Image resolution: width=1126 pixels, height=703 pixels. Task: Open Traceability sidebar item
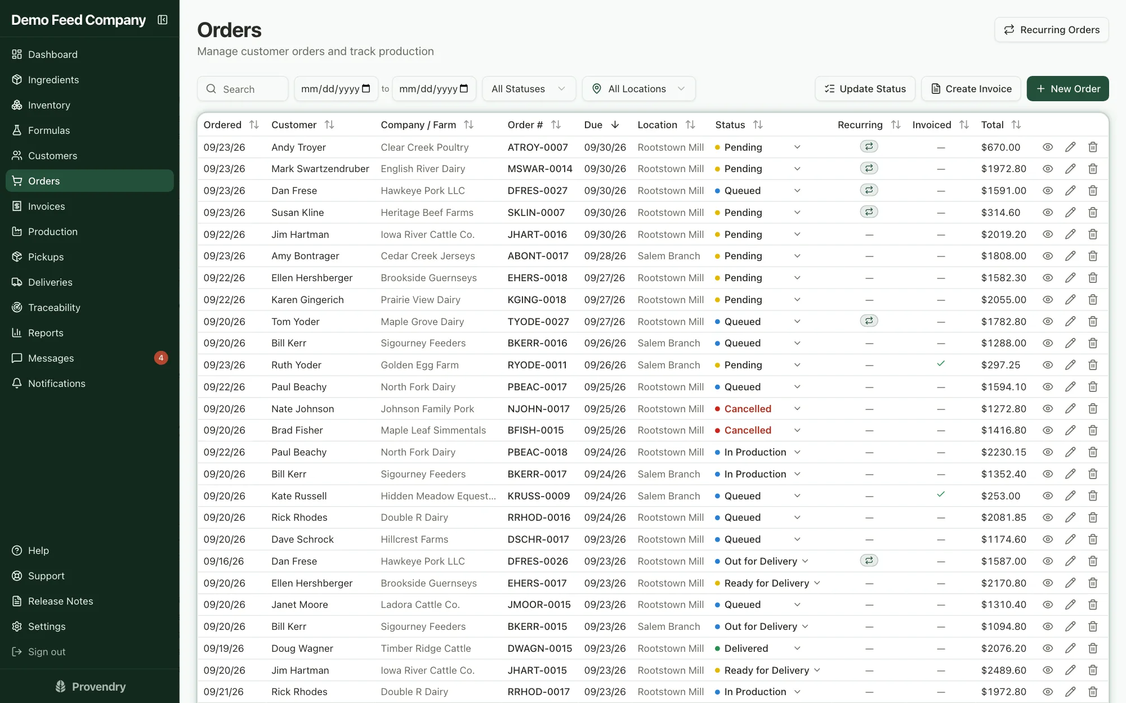coord(90,308)
